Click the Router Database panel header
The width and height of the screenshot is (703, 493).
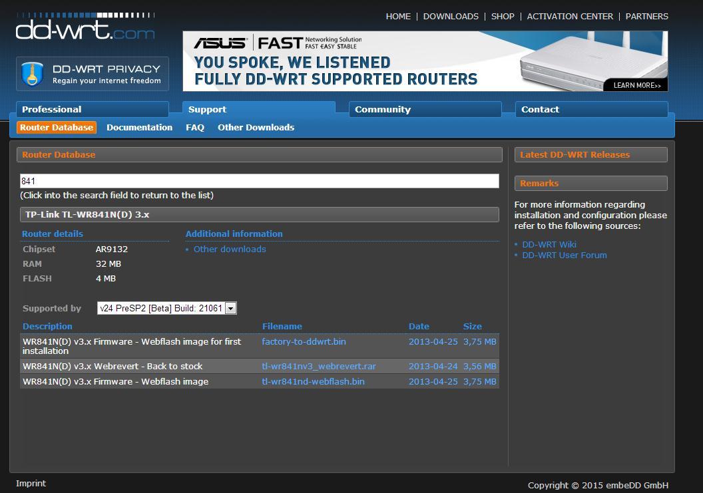coord(259,154)
